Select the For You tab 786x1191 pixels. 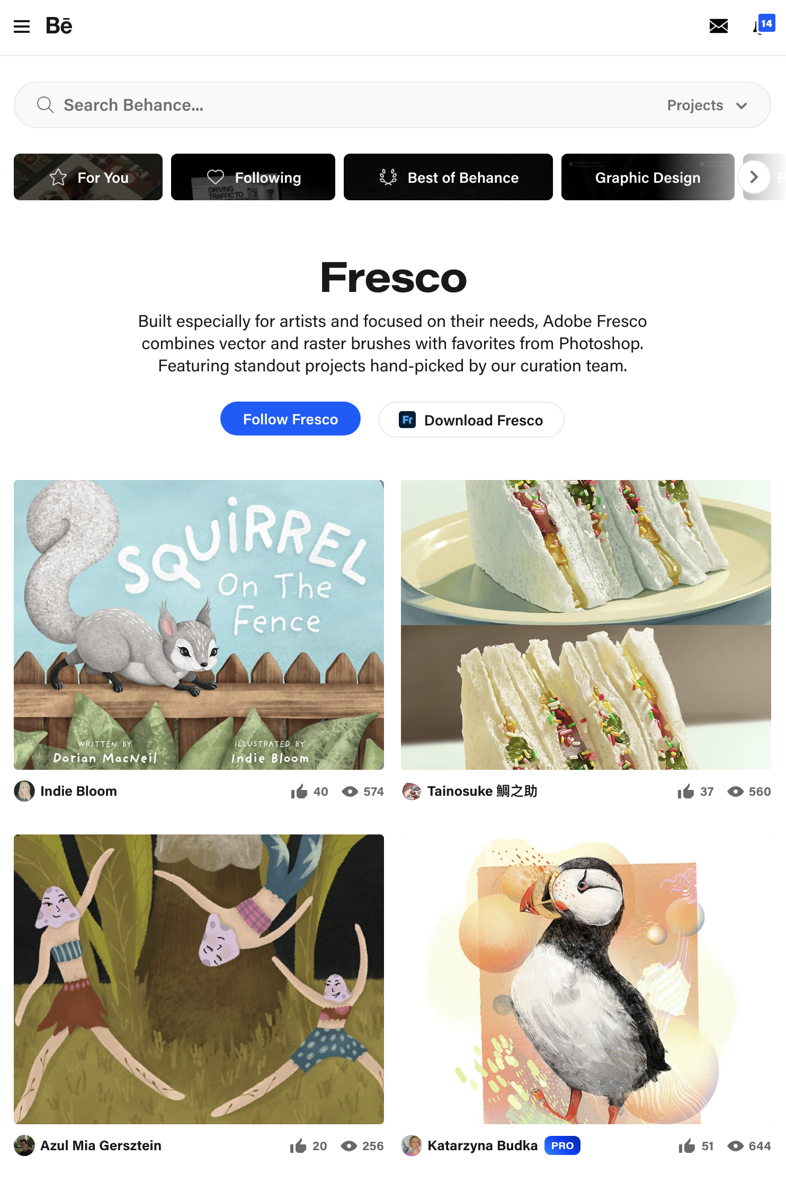pos(88,177)
